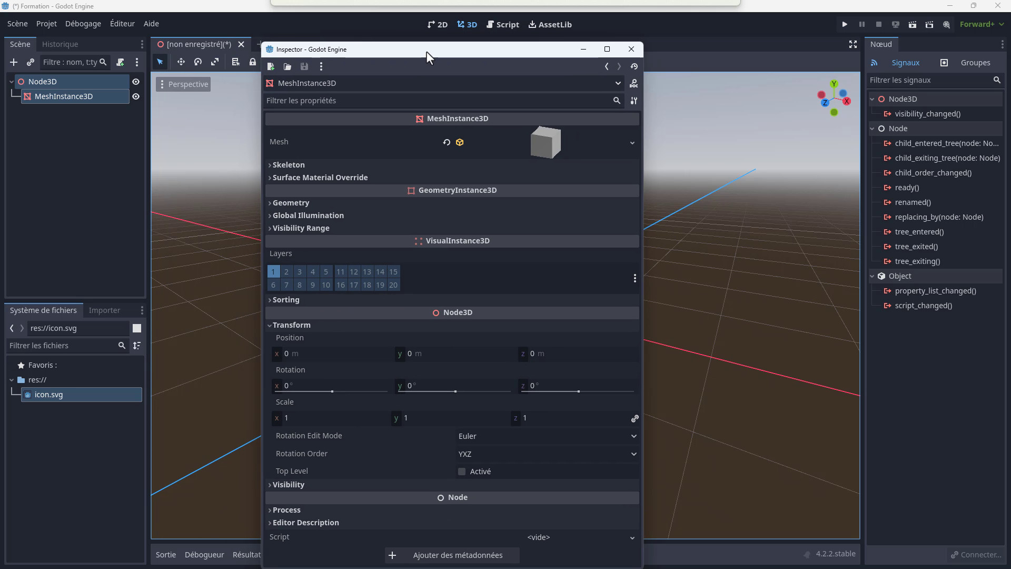
Task: Expand the Geometry section
Action: [452, 203]
